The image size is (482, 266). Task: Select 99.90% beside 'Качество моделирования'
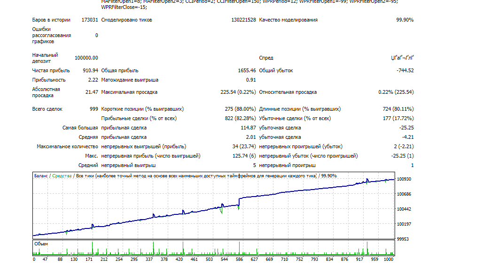pos(405,20)
